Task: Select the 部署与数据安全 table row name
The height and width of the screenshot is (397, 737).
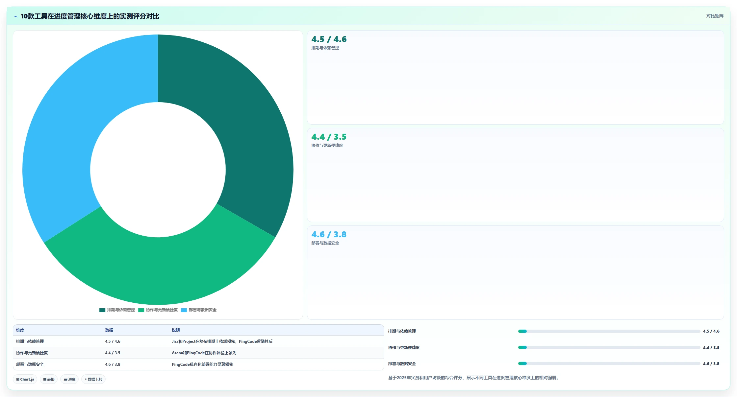Action: click(x=30, y=364)
